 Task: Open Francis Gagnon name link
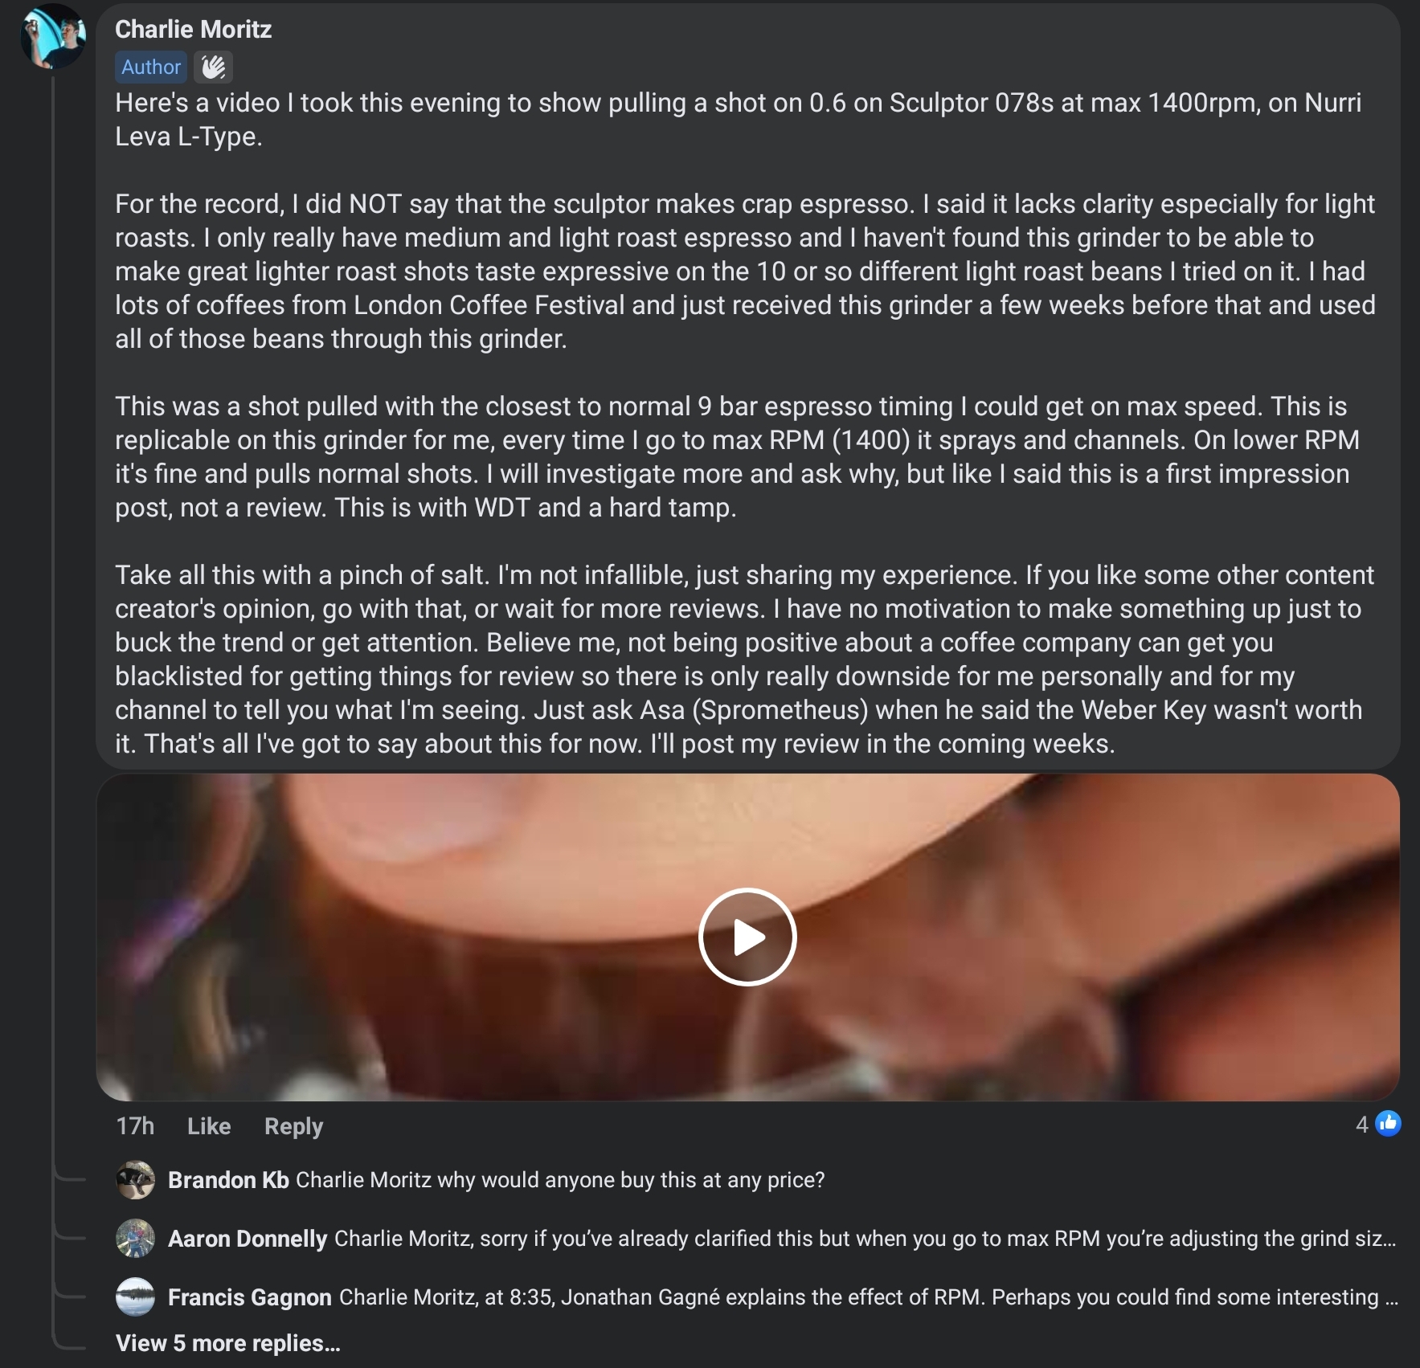[x=250, y=1297]
